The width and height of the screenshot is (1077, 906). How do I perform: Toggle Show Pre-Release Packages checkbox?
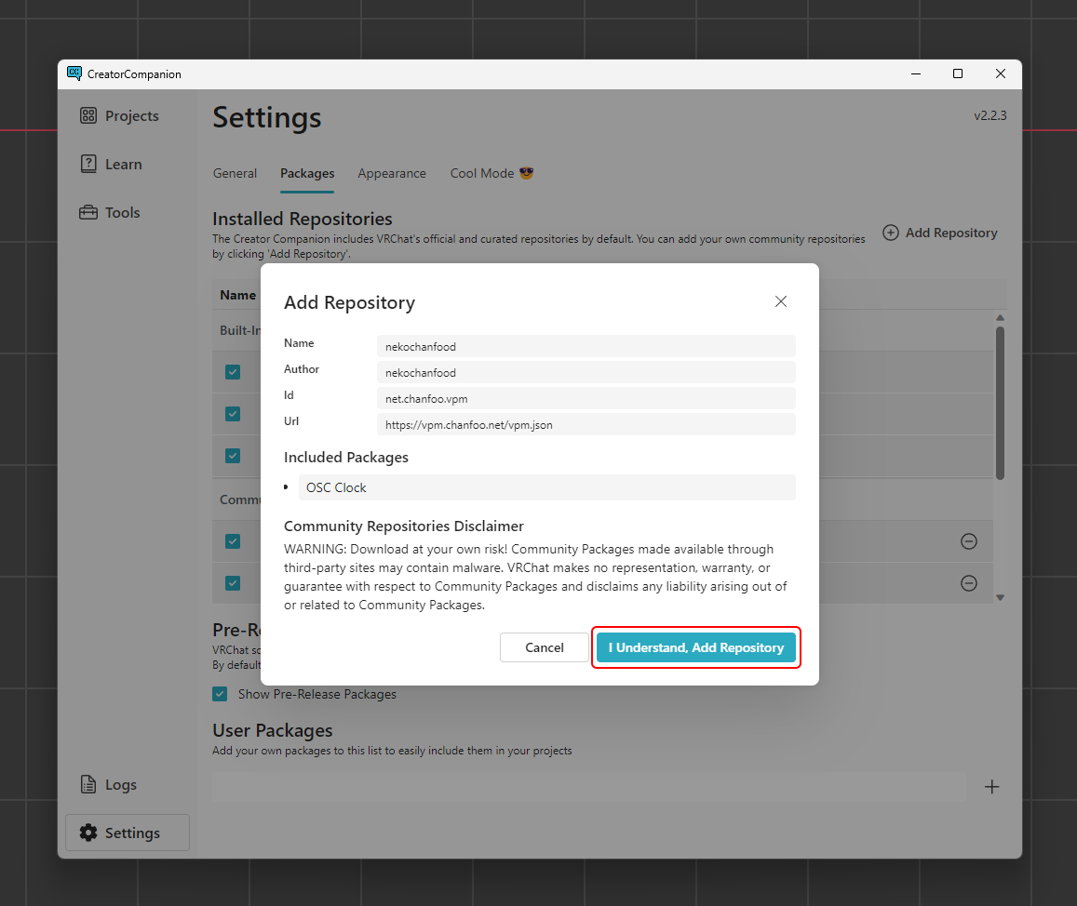coord(220,694)
